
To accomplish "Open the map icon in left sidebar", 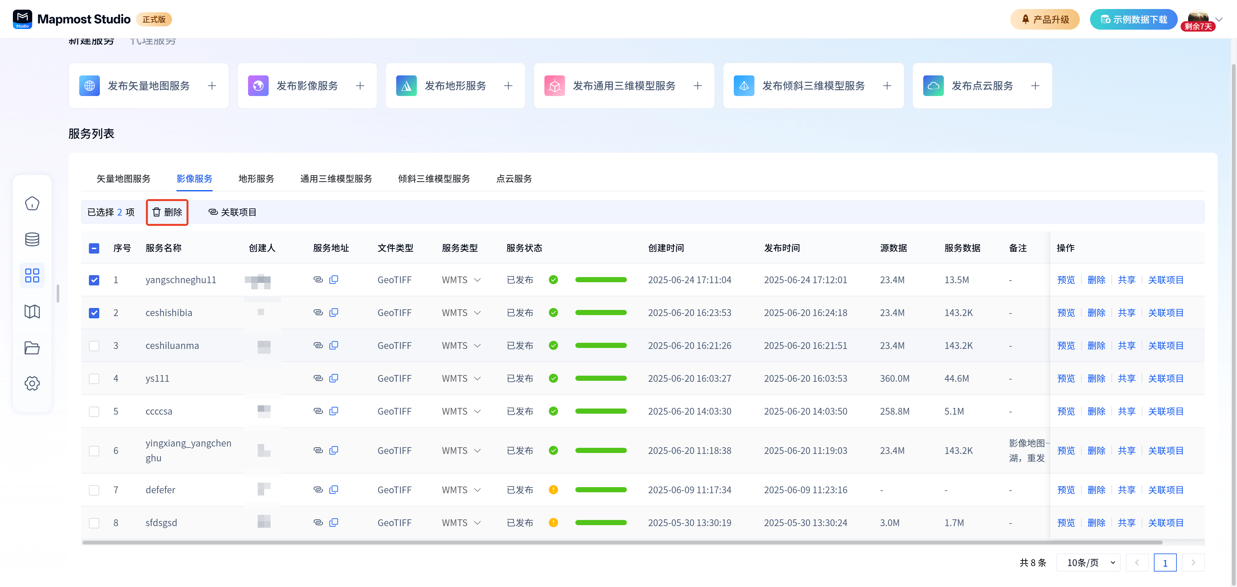I will coord(32,312).
